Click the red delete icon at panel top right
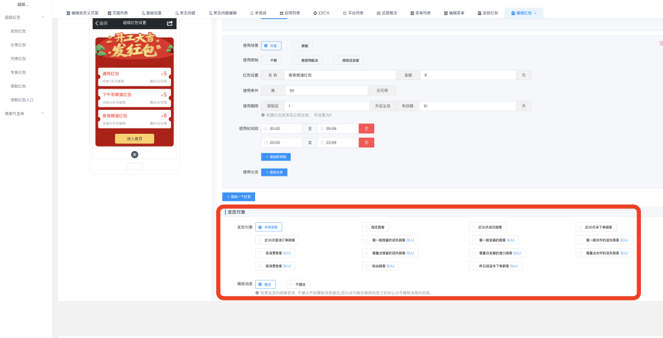The height and width of the screenshot is (338, 663). click(x=660, y=43)
